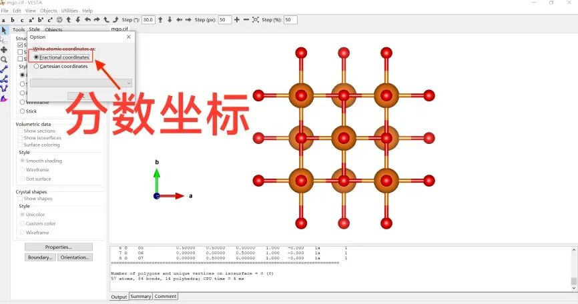The image size is (578, 304).
Task: Select the magnify tool
Action: click(x=4, y=59)
